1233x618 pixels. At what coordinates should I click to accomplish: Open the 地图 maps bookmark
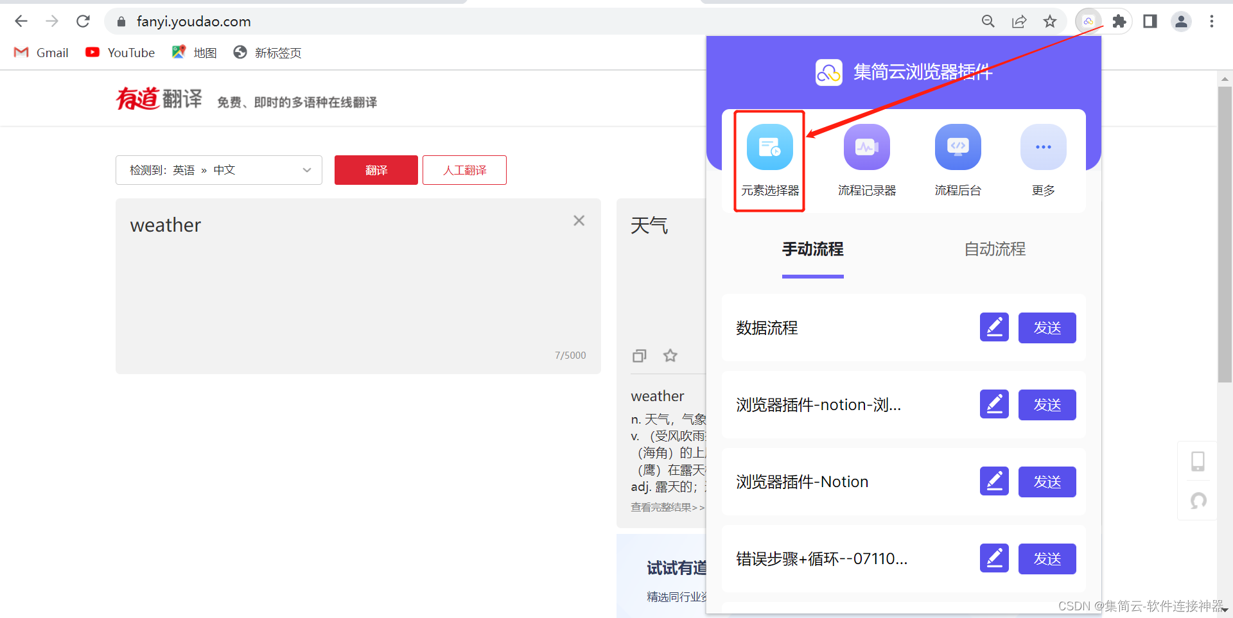[194, 53]
